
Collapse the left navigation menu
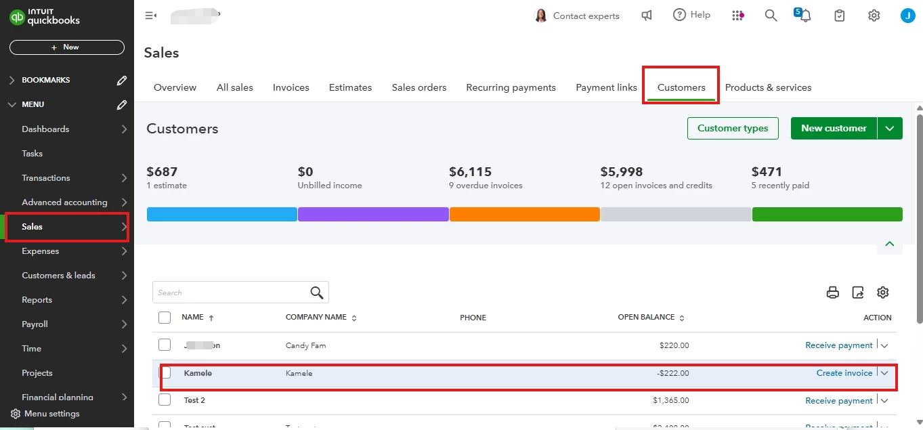pyautogui.click(x=151, y=16)
